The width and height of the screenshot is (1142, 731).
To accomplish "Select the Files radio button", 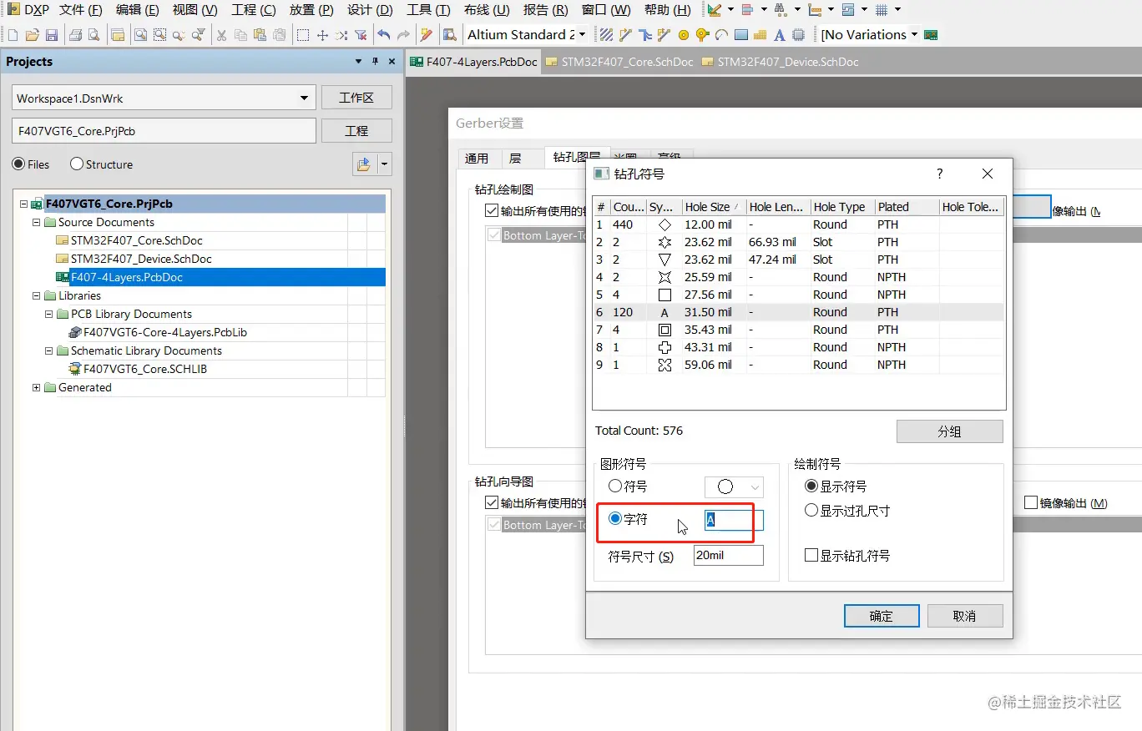I will tap(18, 164).
